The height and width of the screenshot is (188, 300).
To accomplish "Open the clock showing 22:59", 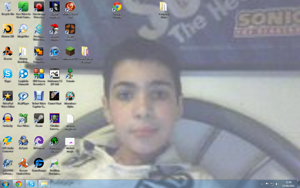I will [288, 184].
